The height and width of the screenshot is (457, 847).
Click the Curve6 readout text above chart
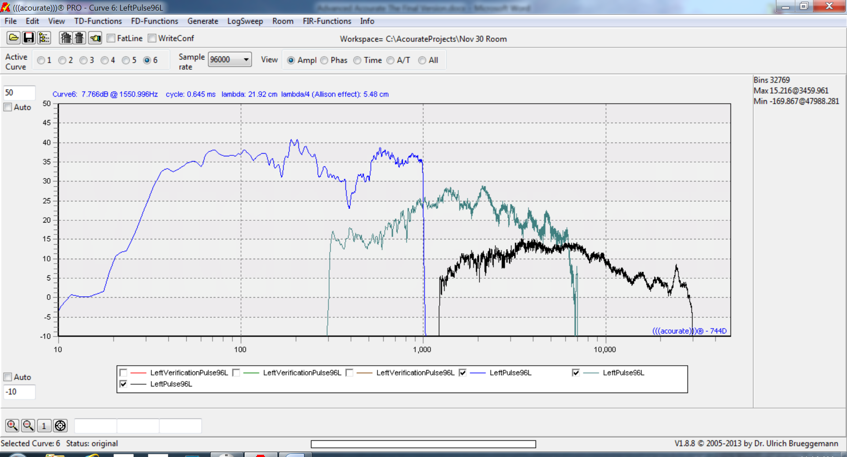click(220, 94)
